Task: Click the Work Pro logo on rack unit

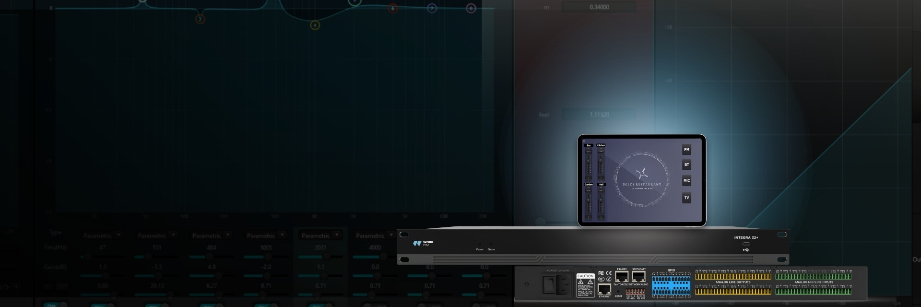Action: [x=423, y=244]
